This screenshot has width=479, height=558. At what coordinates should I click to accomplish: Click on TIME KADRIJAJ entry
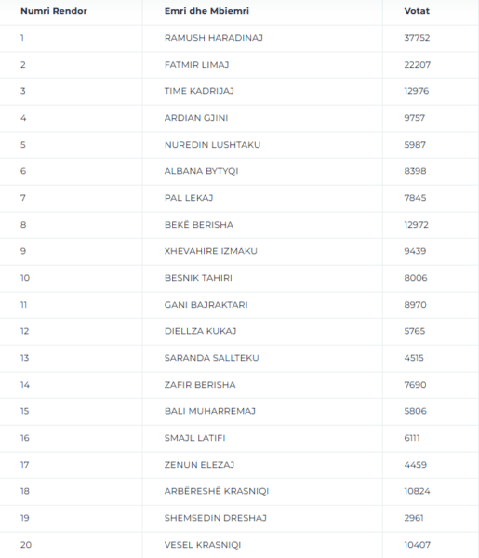tap(199, 91)
